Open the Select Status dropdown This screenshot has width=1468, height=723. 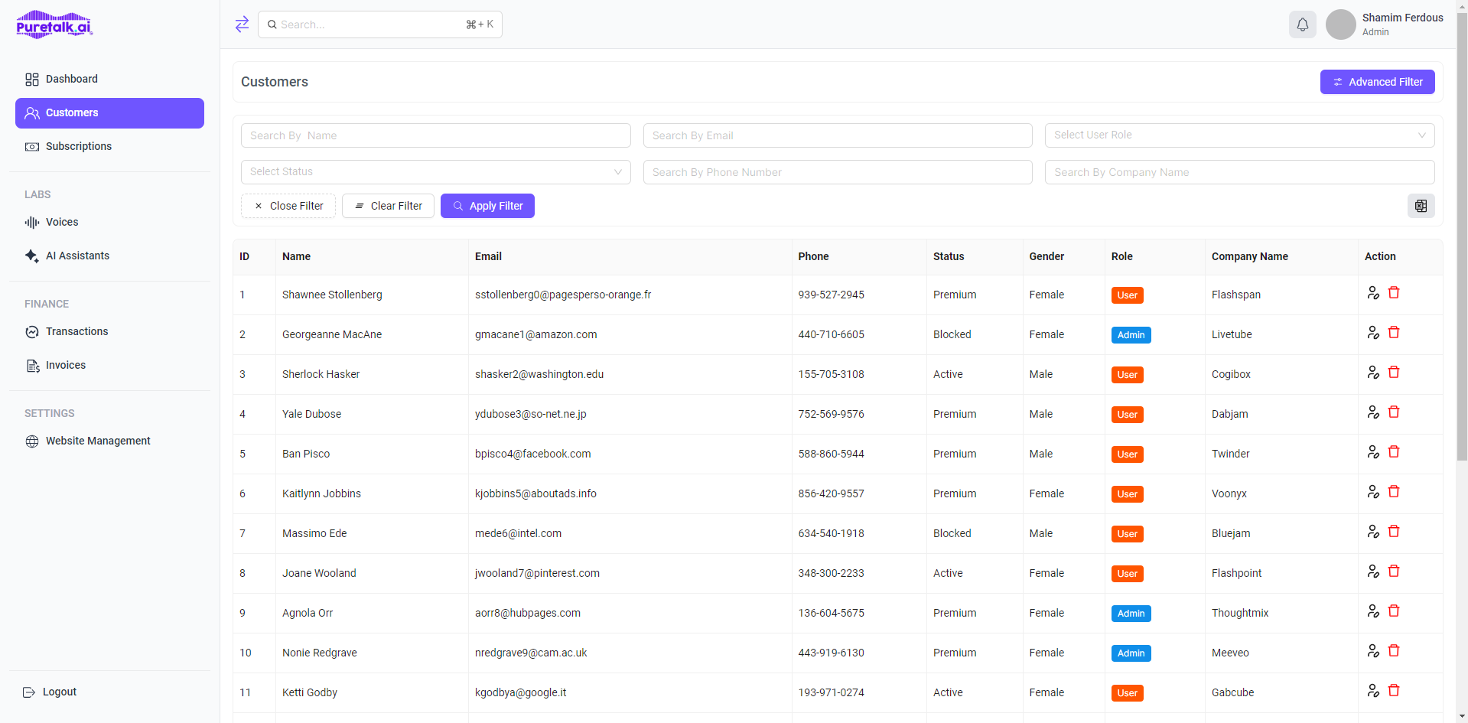(435, 171)
